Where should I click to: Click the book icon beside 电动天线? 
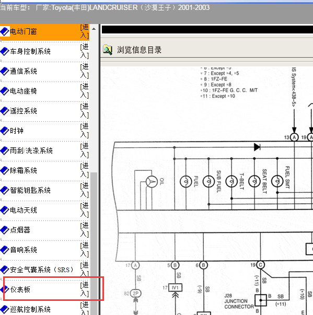(x=5, y=211)
